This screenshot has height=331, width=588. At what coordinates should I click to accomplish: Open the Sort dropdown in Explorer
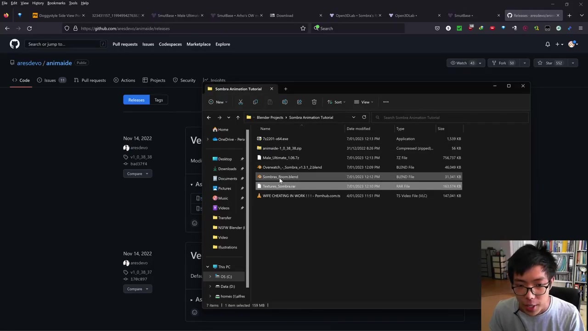click(337, 102)
